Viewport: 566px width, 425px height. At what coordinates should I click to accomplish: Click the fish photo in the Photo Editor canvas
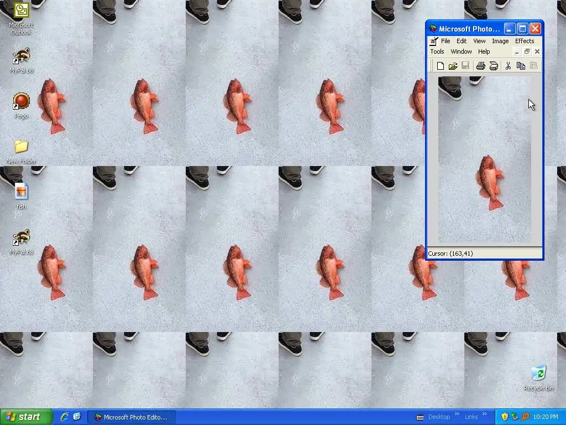(484, 159)
